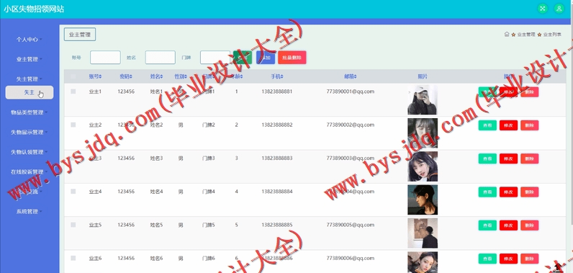Click 删除 for row 业主5

[530, 225]
